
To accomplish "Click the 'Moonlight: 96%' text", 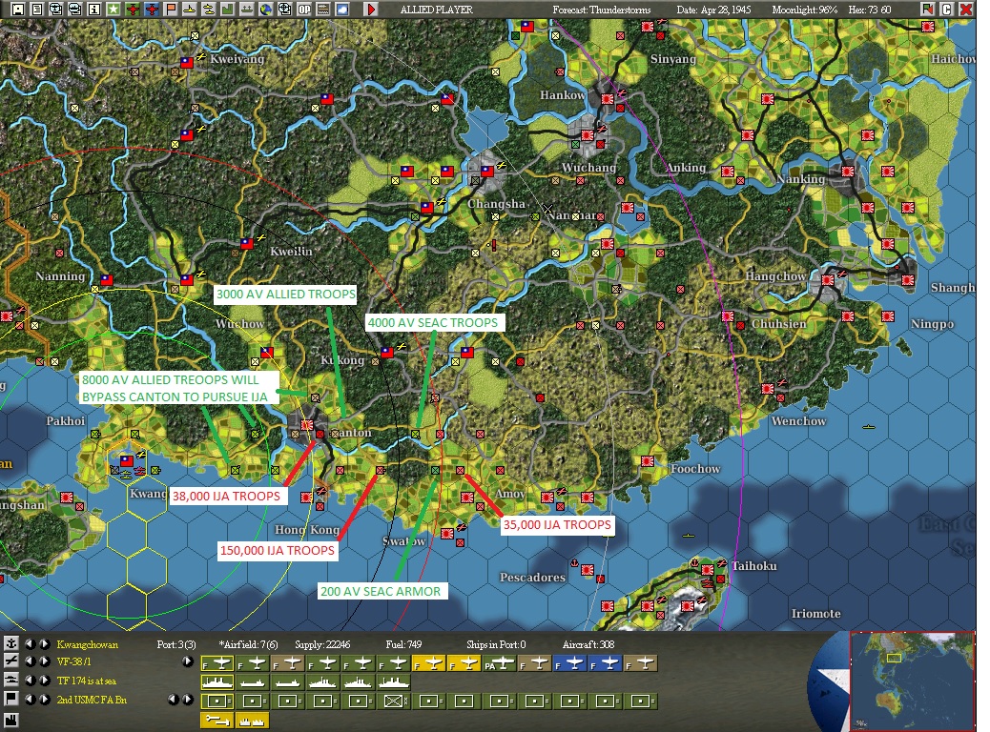I will pos(805,10).
